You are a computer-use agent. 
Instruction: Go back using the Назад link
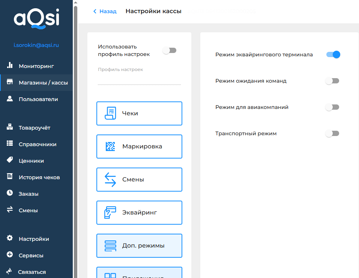(105, 11)
